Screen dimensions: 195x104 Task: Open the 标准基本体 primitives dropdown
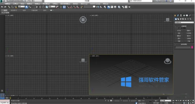click(x=184, y=22)
